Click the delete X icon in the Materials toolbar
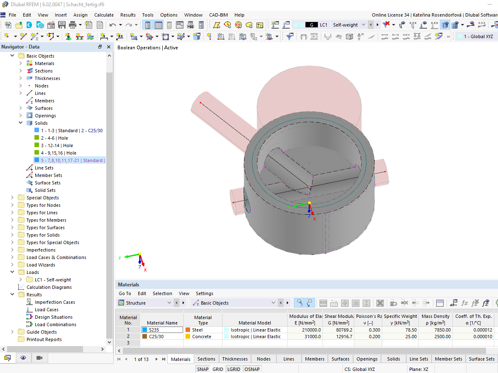Image resolution: width=498 pixels, height=373 pixels. 380,303
